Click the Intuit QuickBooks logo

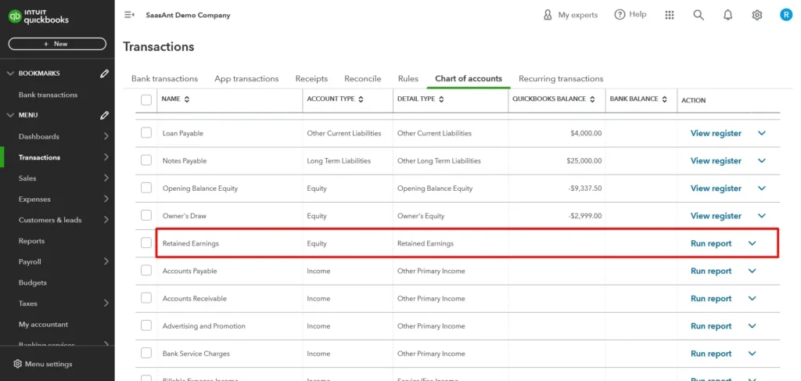[38, 17]
